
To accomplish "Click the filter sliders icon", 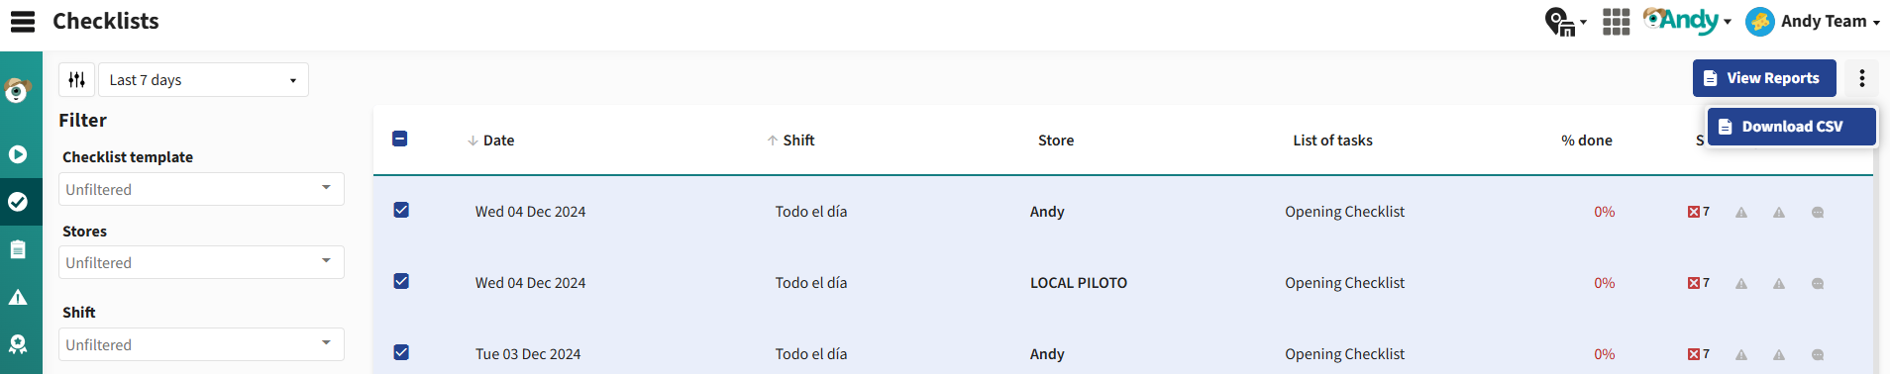I will click(77, 80).
